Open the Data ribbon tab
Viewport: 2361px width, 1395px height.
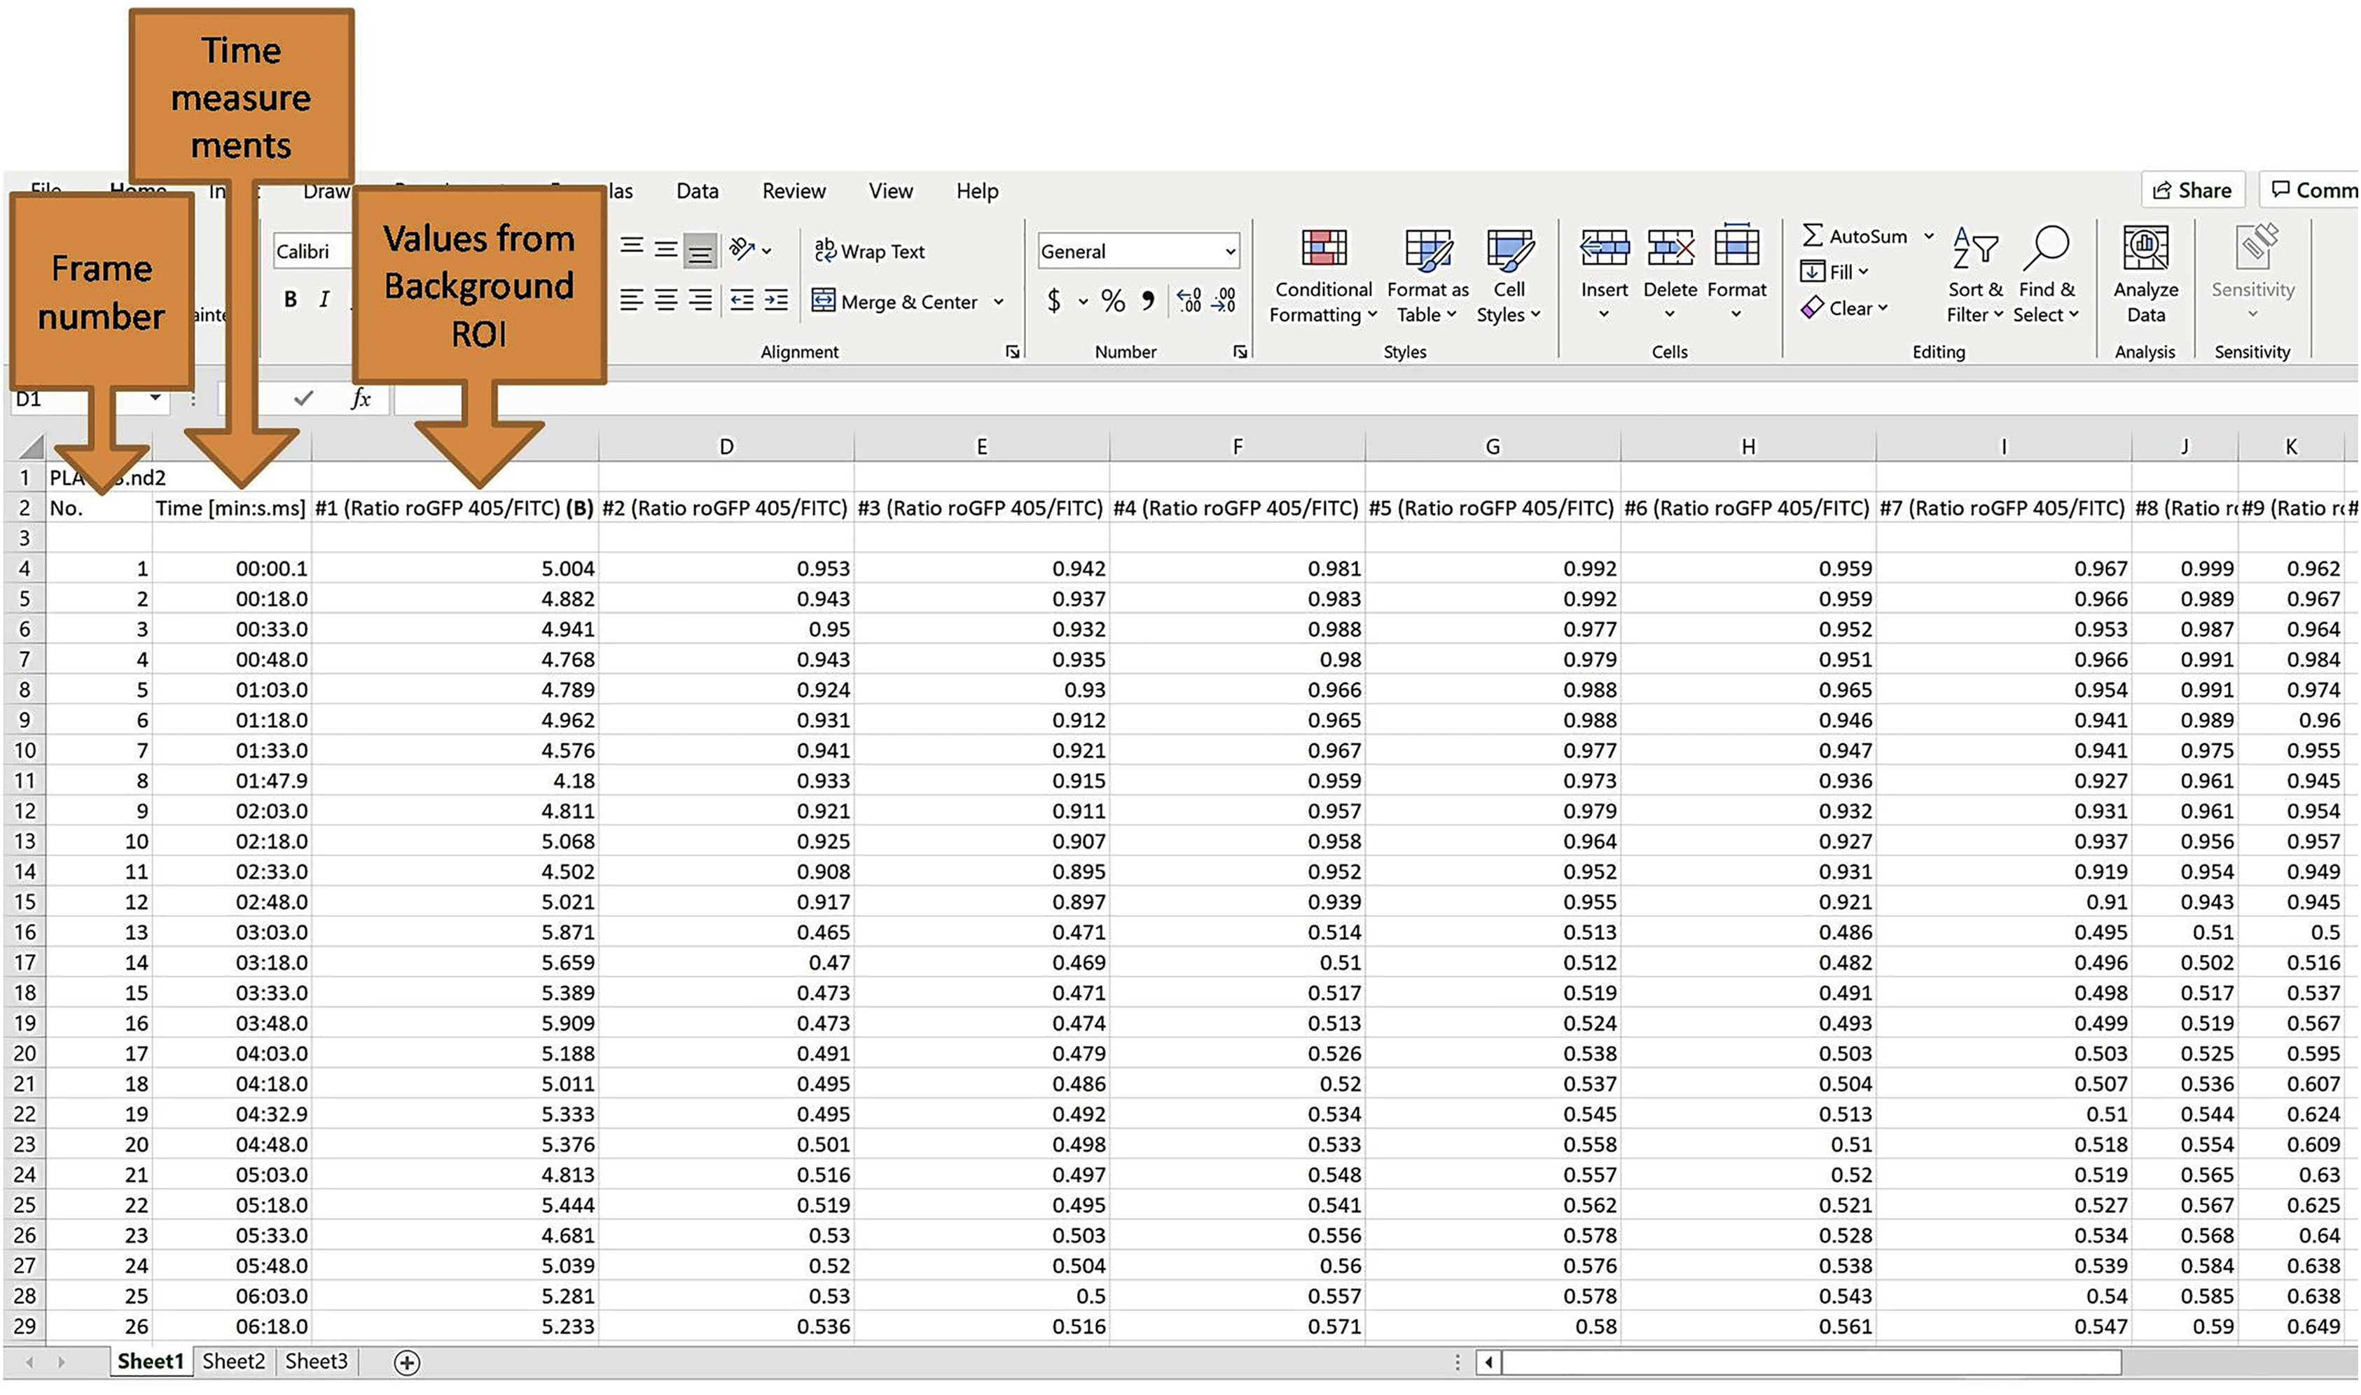coord(697,191)
